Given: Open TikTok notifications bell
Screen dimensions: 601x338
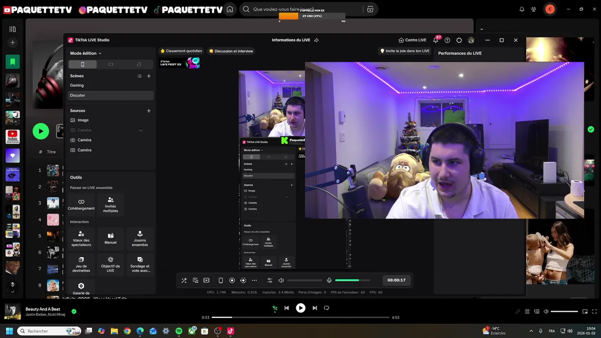Looking at the screenshot, I should point(436,40).
